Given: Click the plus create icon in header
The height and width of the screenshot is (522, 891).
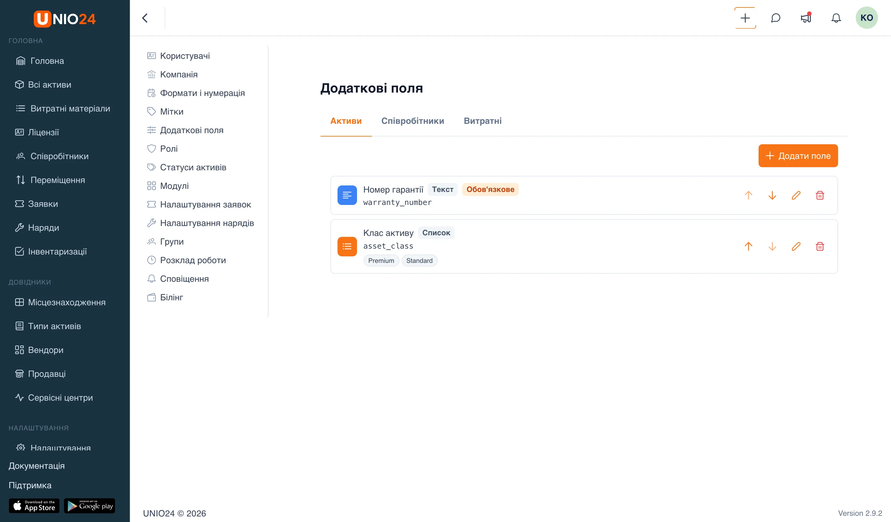Looking at the screenshot, I should tap(745, 18).
